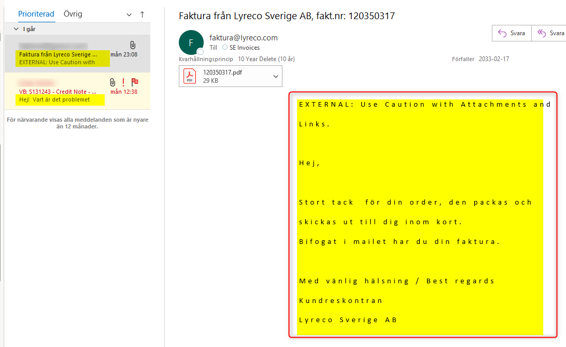Click the sender address faktura@lyreco.com
This screenshot has height=347, width=566.
point(243,37)
